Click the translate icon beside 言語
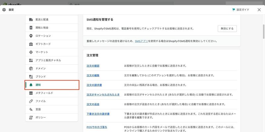Screen dimensions: 265x132 pyautogui.click(x=31, y=110)
